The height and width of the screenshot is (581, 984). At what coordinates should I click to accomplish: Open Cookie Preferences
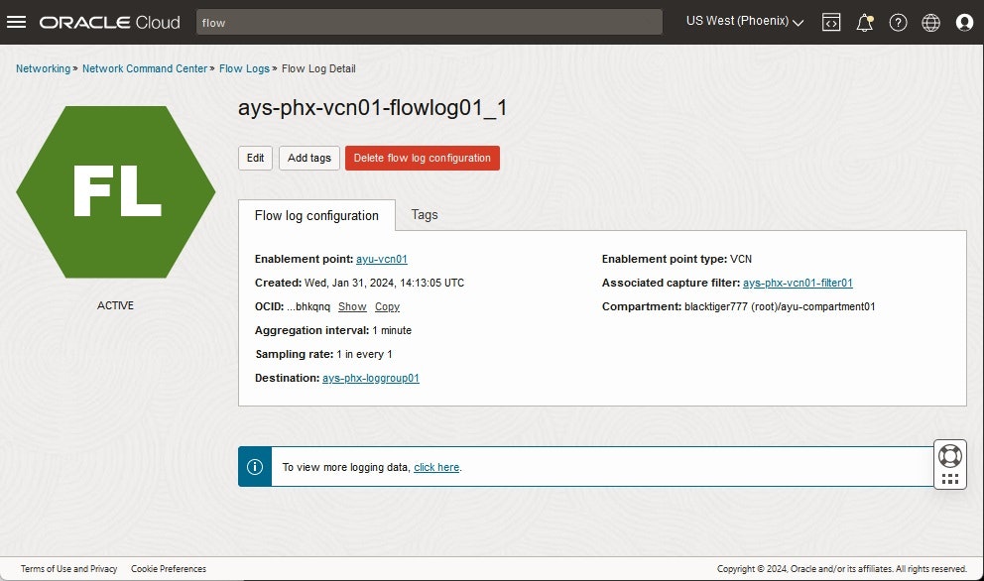pos(169,569)
